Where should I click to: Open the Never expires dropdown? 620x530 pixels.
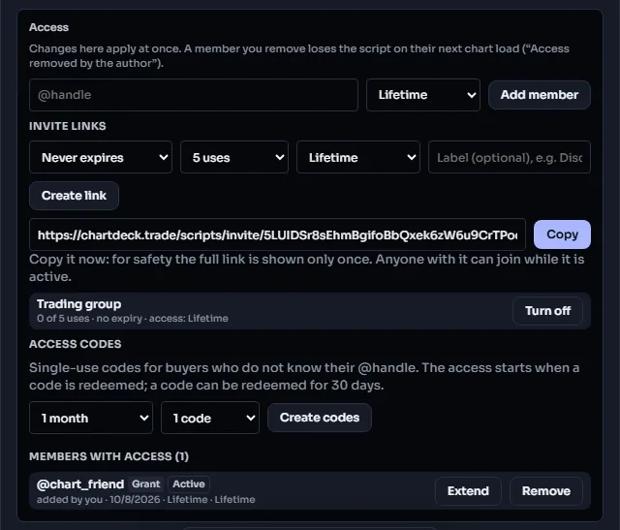pos(101,157)
